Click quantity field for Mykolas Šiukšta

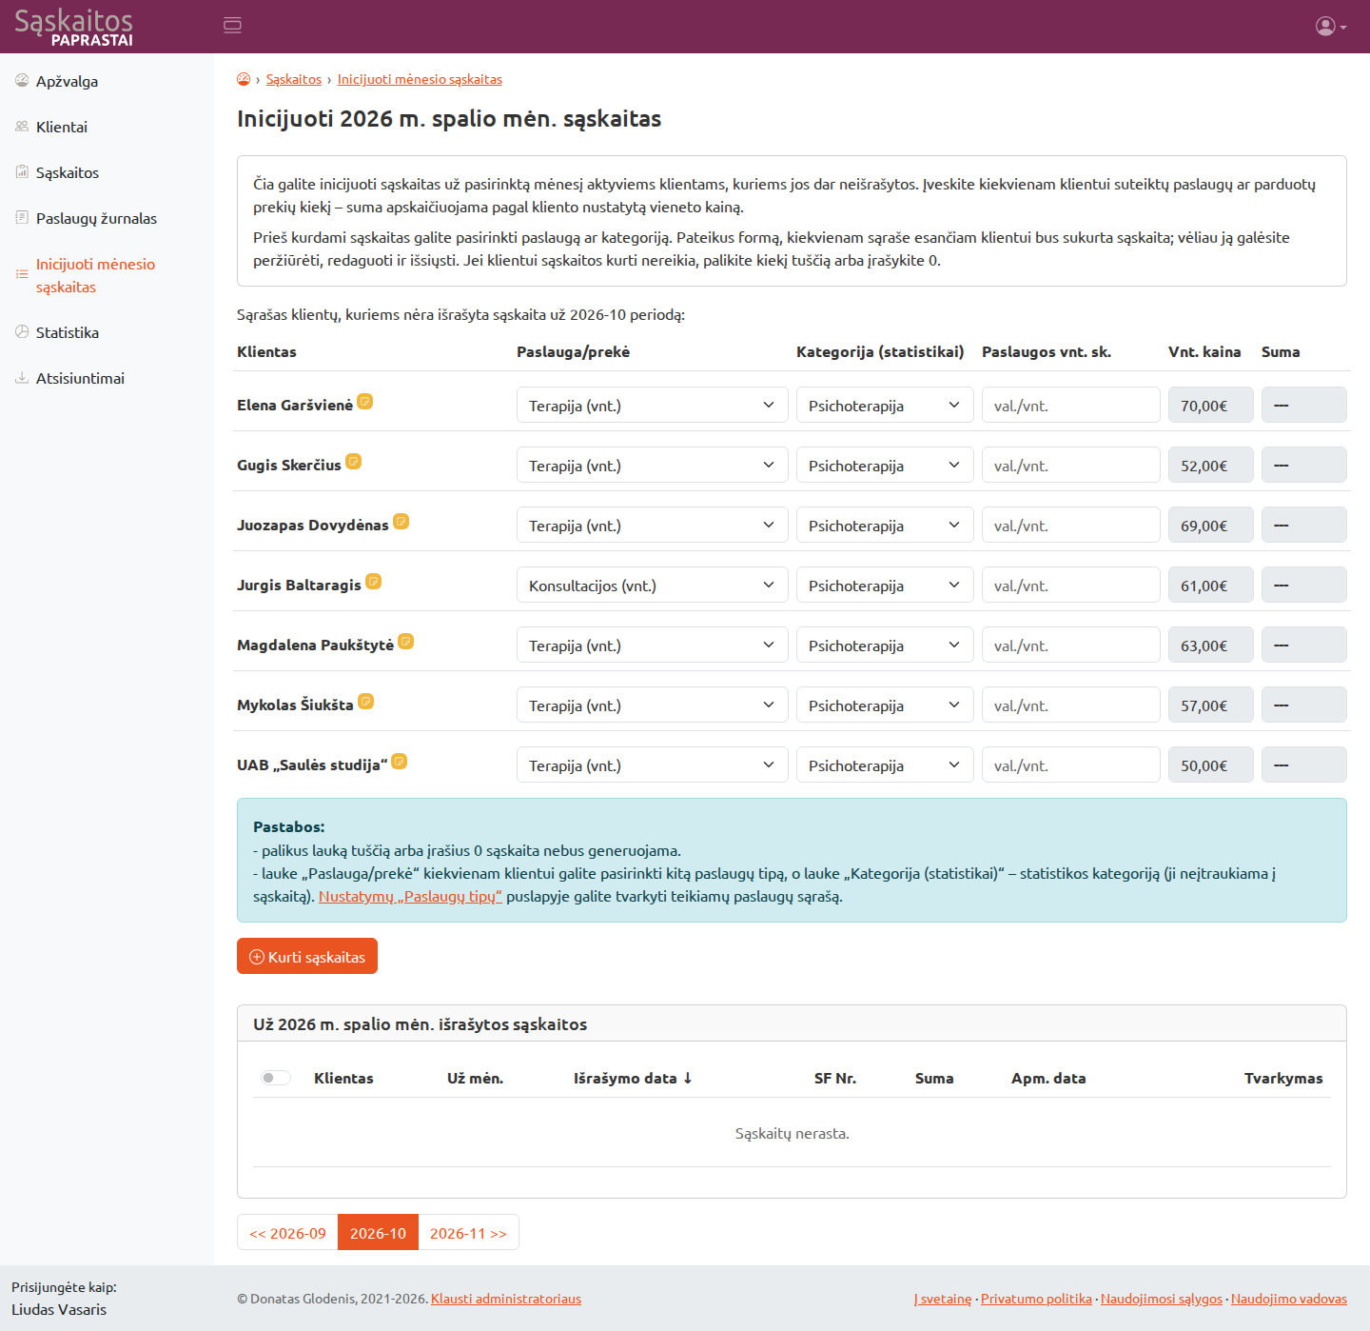(1071, 705)
